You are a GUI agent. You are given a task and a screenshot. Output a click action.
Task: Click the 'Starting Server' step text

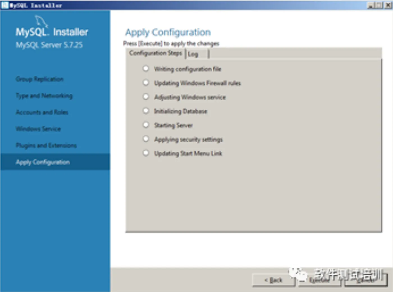tap(173, 125)
